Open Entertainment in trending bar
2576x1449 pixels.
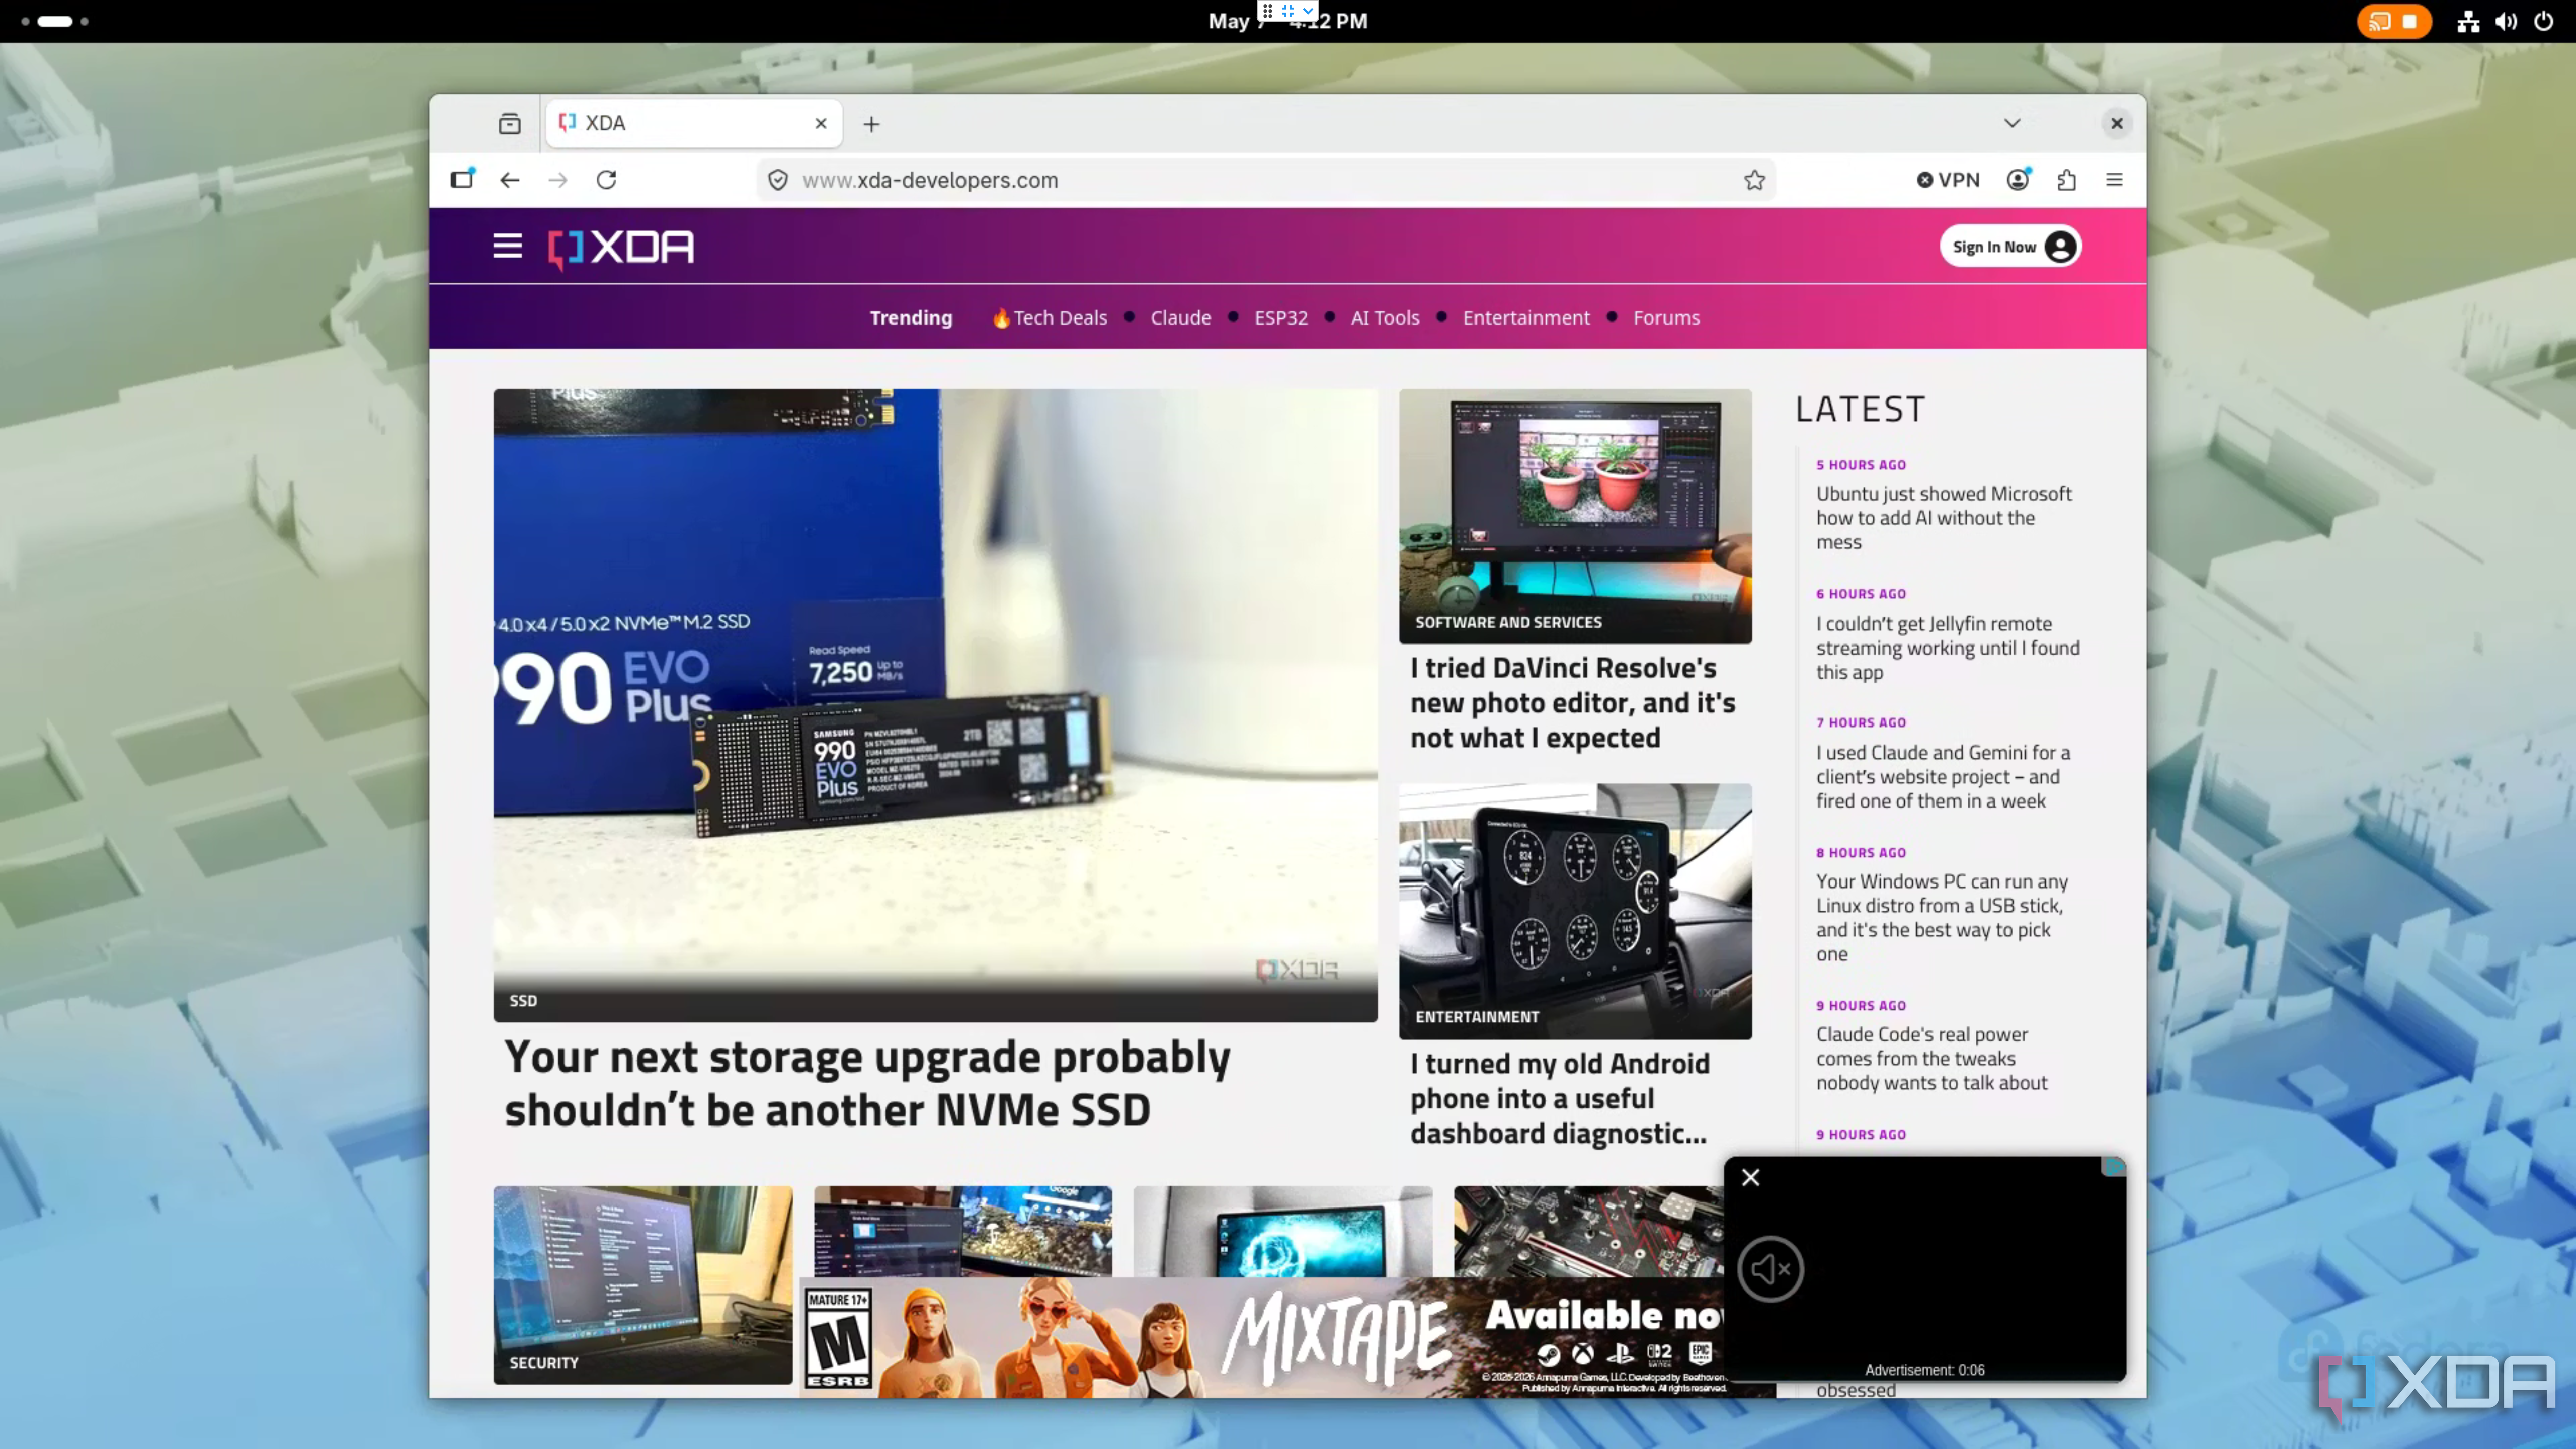tap(1526, 318)
